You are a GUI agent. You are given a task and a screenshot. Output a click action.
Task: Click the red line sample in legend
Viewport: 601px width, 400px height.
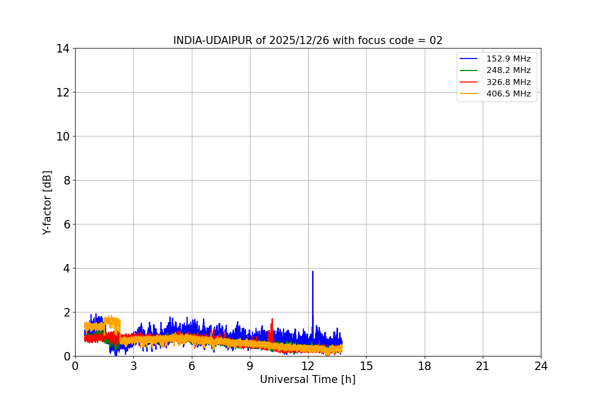coord(469,82)
